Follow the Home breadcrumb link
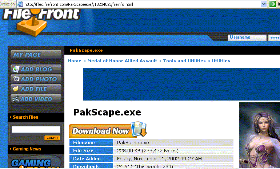The image size is (280, 169). [75, 61]
